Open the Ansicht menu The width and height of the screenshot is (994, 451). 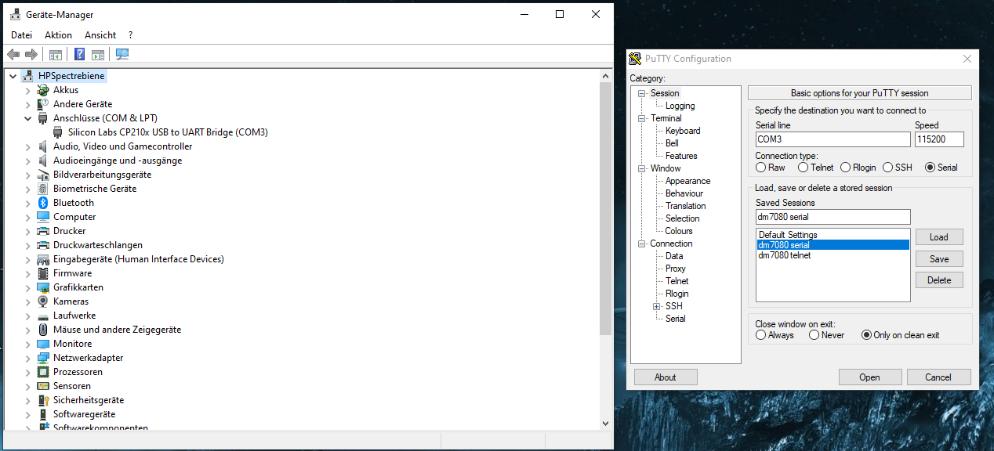[x=100, y=35]
